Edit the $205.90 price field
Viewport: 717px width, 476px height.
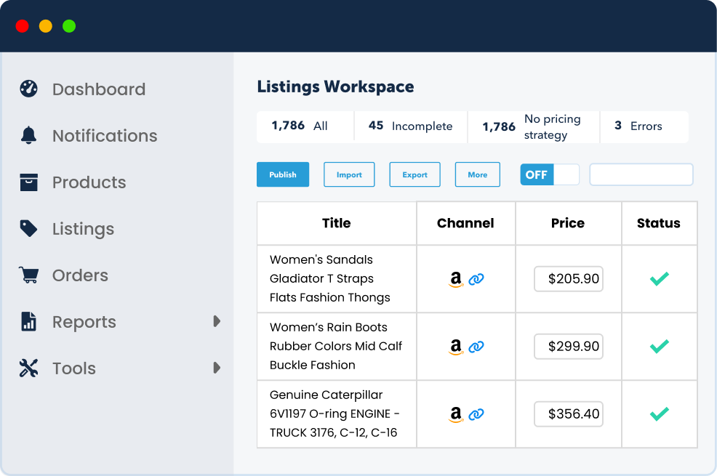pos(569,279)
